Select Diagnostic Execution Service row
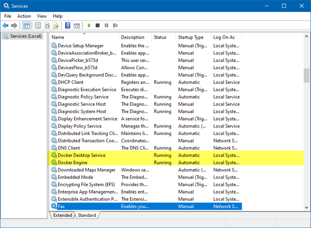 (146, 89)
